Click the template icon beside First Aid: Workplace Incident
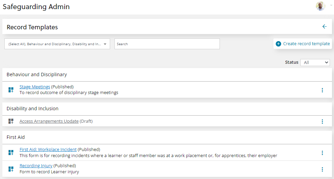Viewport: 334px width, 179px height. tap(11, 153)
